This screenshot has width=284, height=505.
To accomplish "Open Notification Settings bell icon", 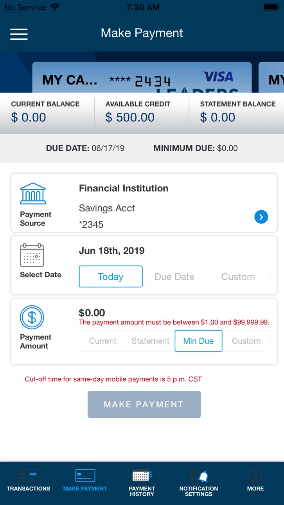I will pyautogui.click(x=199, y=476).
